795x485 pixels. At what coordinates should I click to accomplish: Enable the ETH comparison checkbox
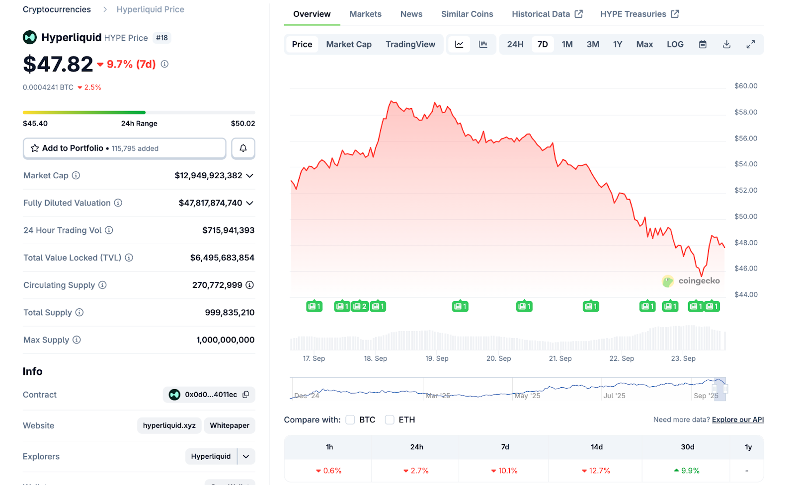point(390,420)
